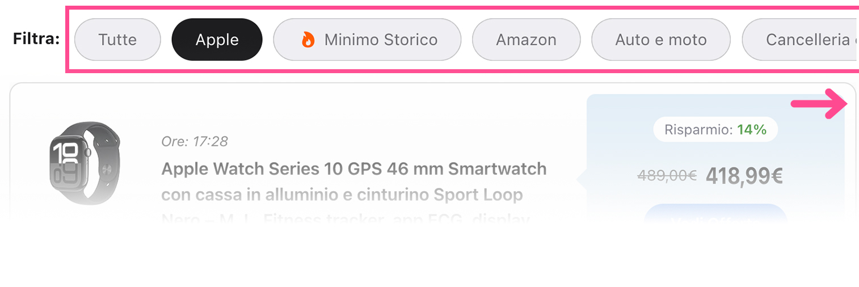859x287 pixels.
Task: Choose the Auto e moto filter
Action: tap(660, 40)
